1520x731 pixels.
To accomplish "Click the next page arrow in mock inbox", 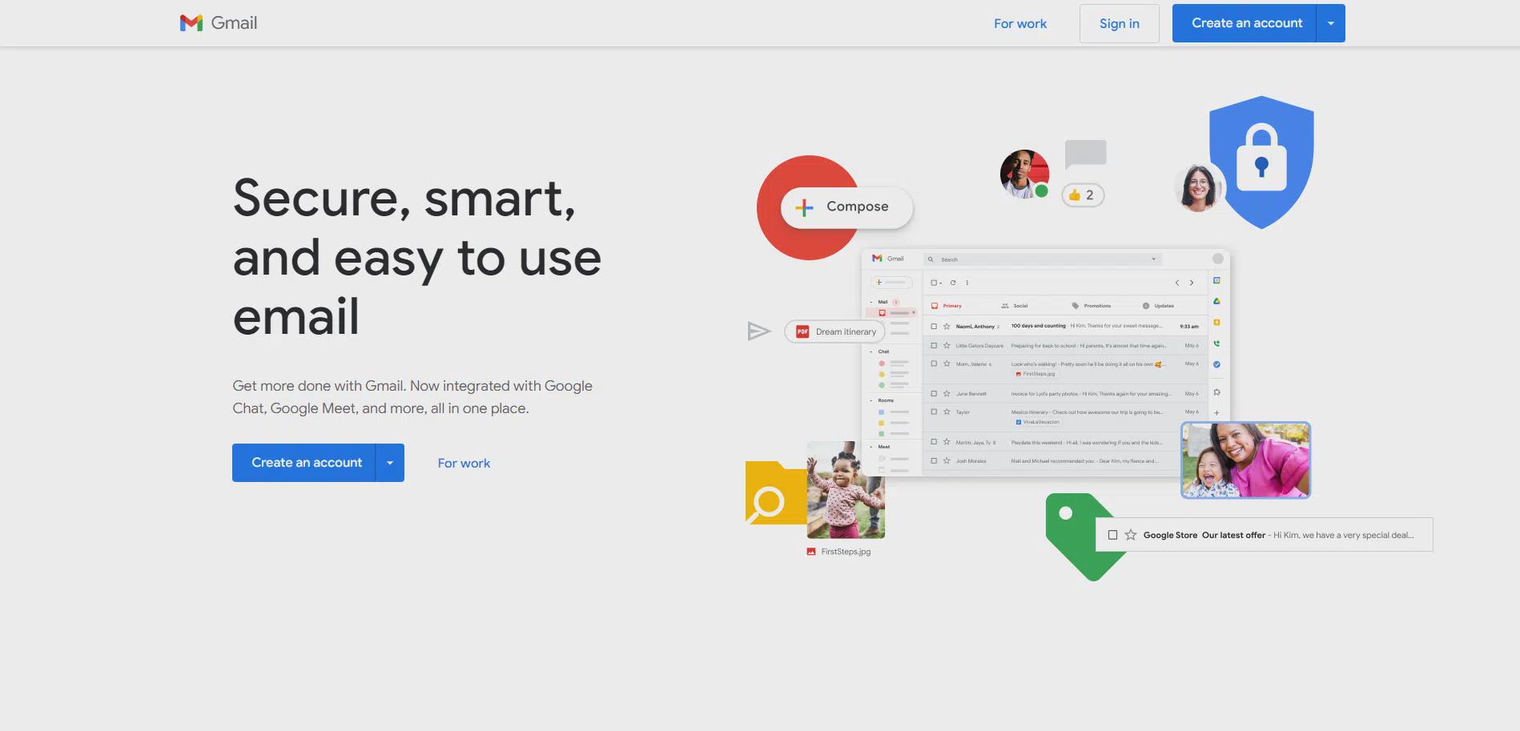I will point(1192,283).
